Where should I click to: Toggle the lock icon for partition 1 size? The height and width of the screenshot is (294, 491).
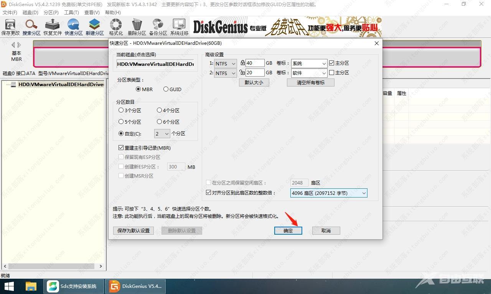(243, 63)
